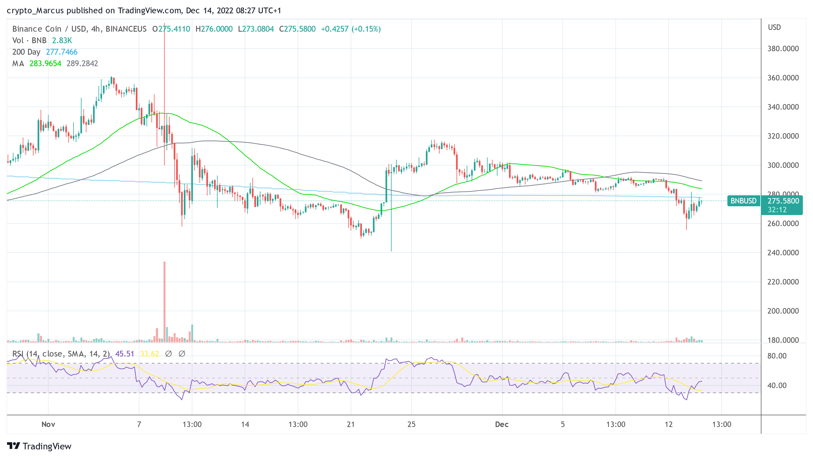Click the 12 date label on time axis

coord(668,424)
